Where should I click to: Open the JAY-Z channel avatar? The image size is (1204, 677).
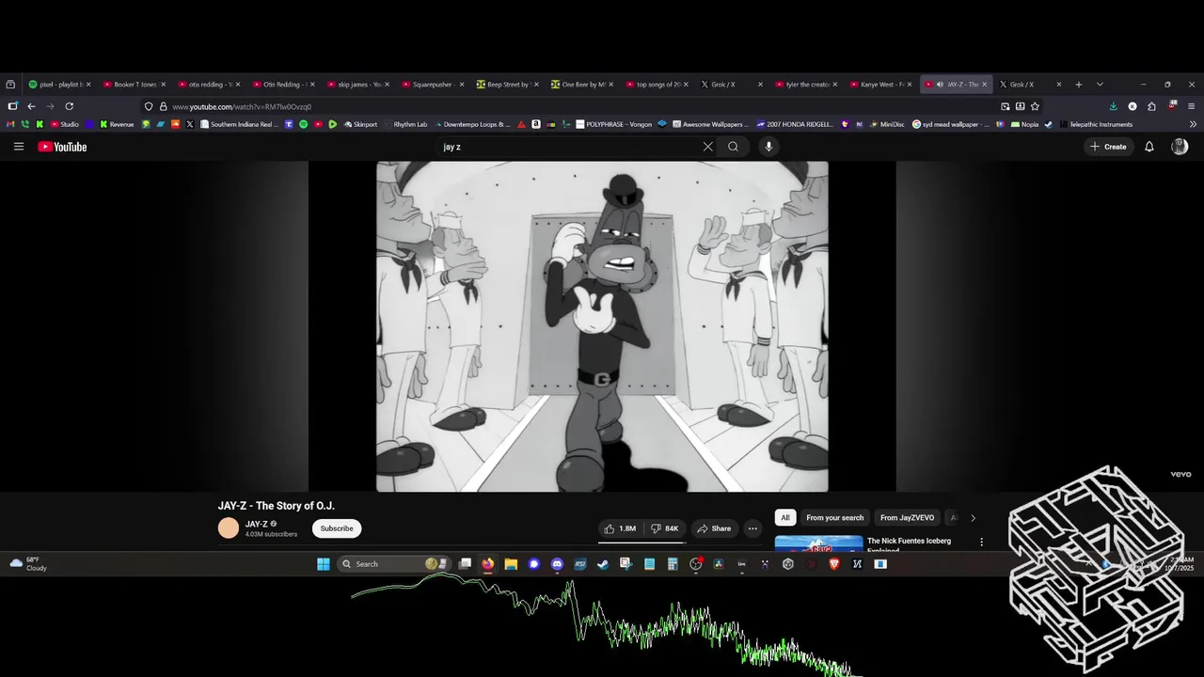pos(229,528)
